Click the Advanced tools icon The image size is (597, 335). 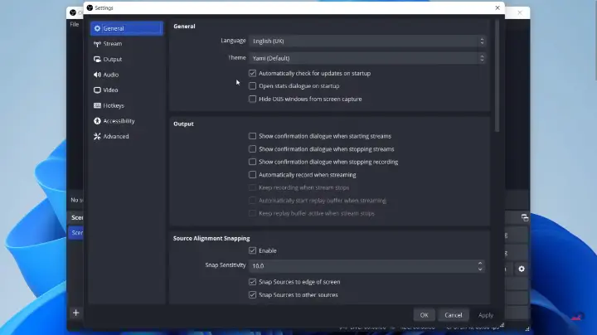[98, 136]
